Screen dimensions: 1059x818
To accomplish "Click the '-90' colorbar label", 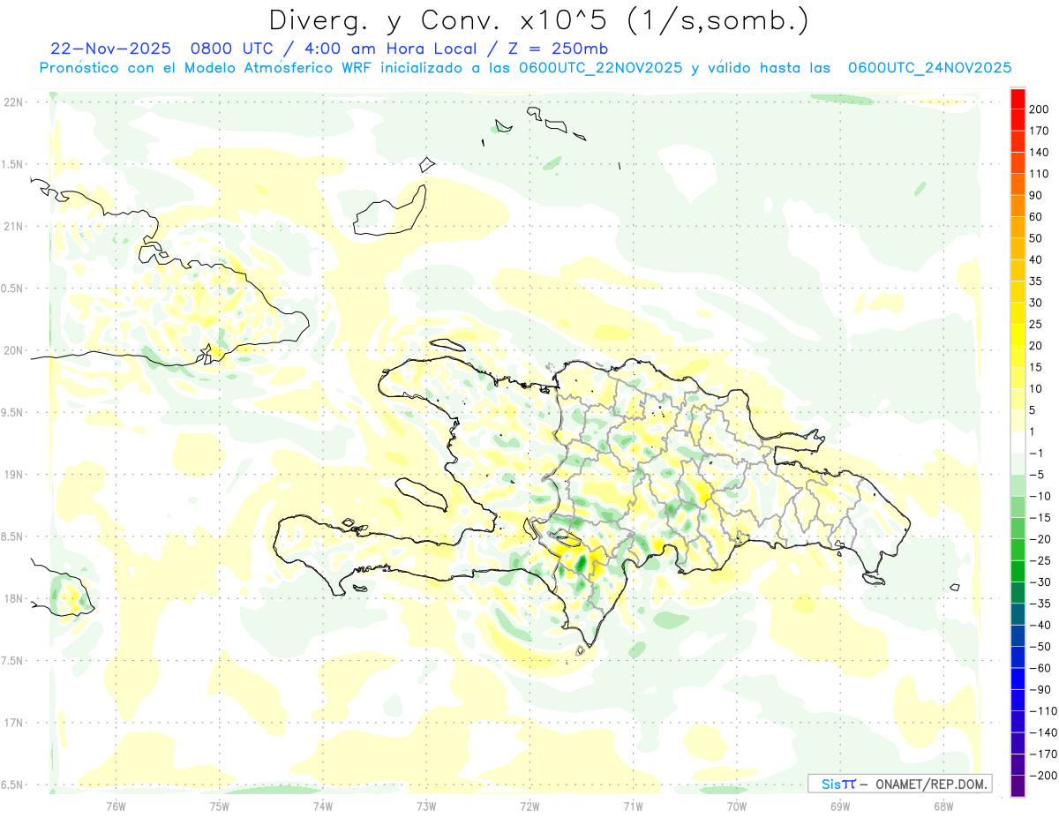I will 1040,689.
